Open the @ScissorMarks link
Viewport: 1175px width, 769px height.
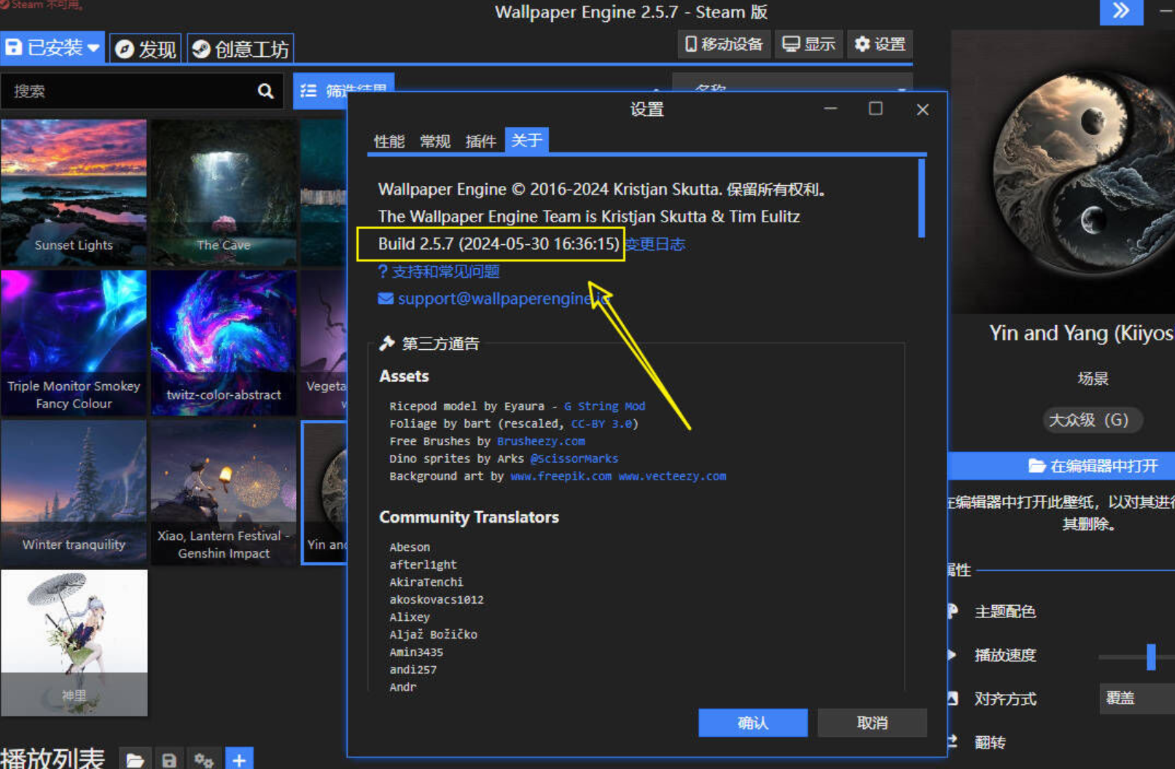(x=574, y=458)
